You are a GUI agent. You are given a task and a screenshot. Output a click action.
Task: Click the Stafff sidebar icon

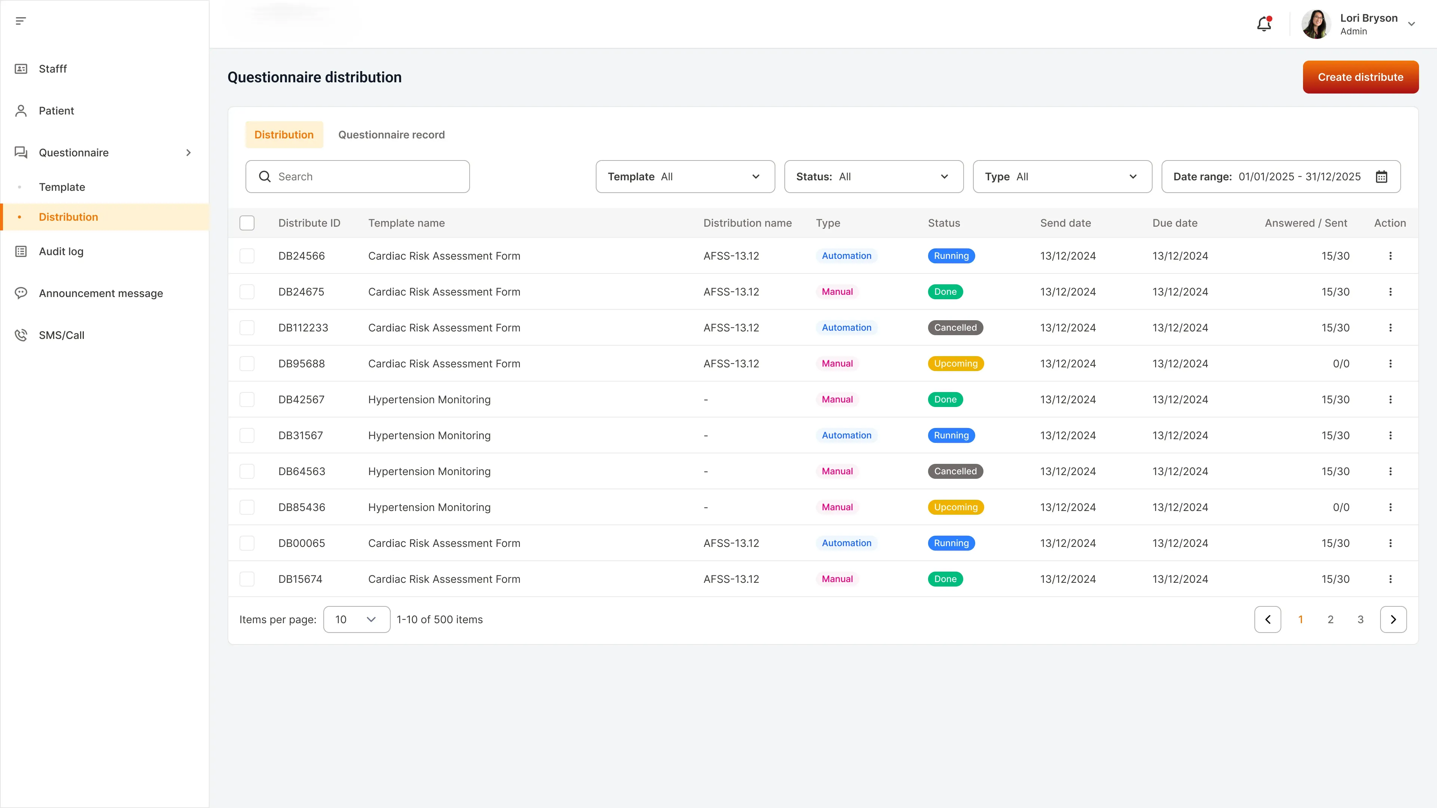coord(21,68)
